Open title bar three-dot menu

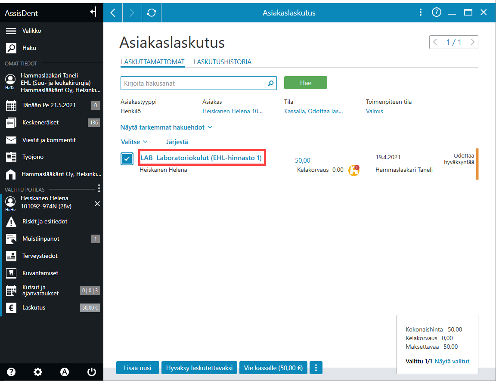click(420, 12)
